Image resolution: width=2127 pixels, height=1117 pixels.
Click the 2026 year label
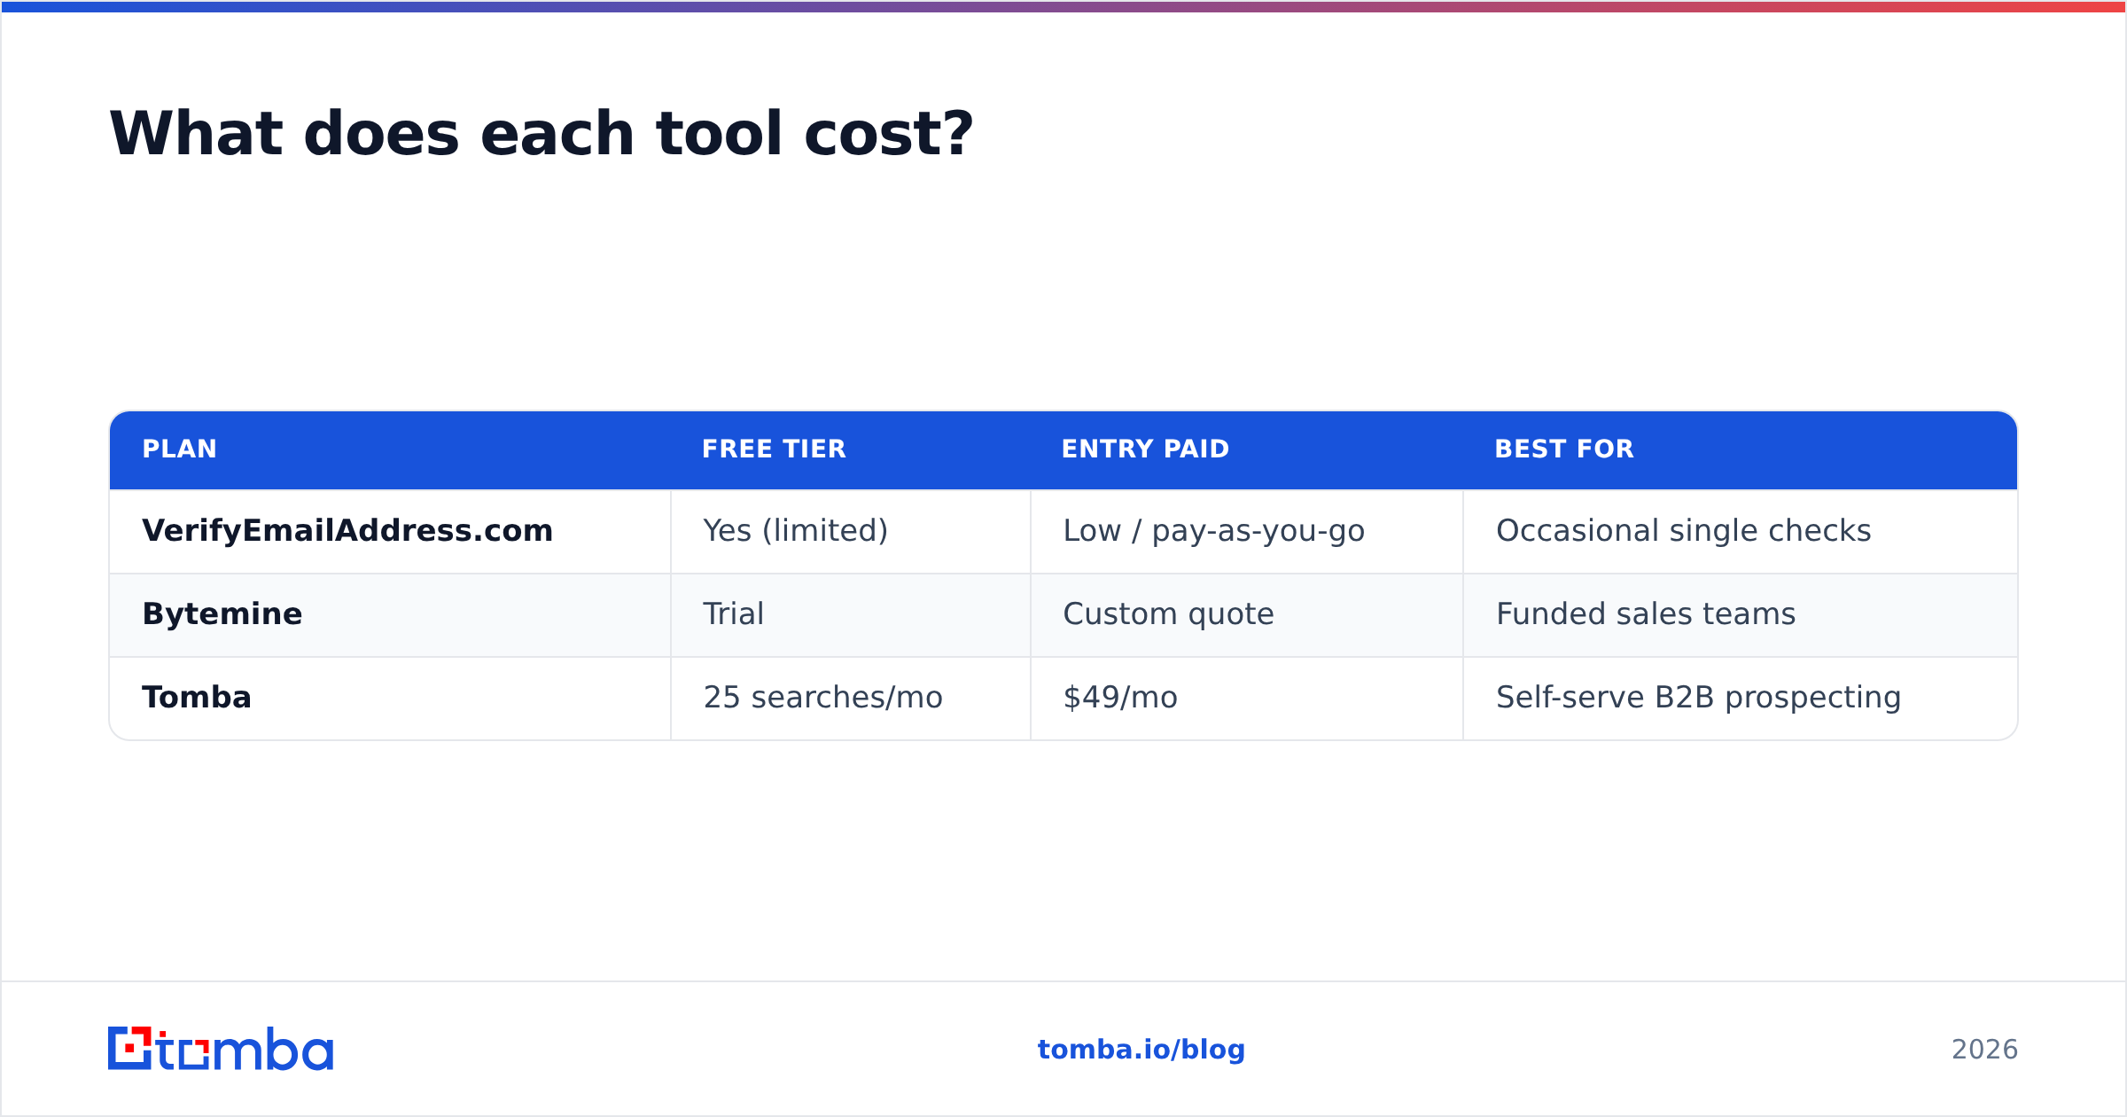[x=1984, y=1050]
